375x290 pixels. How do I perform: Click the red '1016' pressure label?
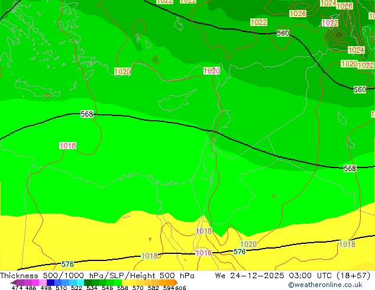203,253
